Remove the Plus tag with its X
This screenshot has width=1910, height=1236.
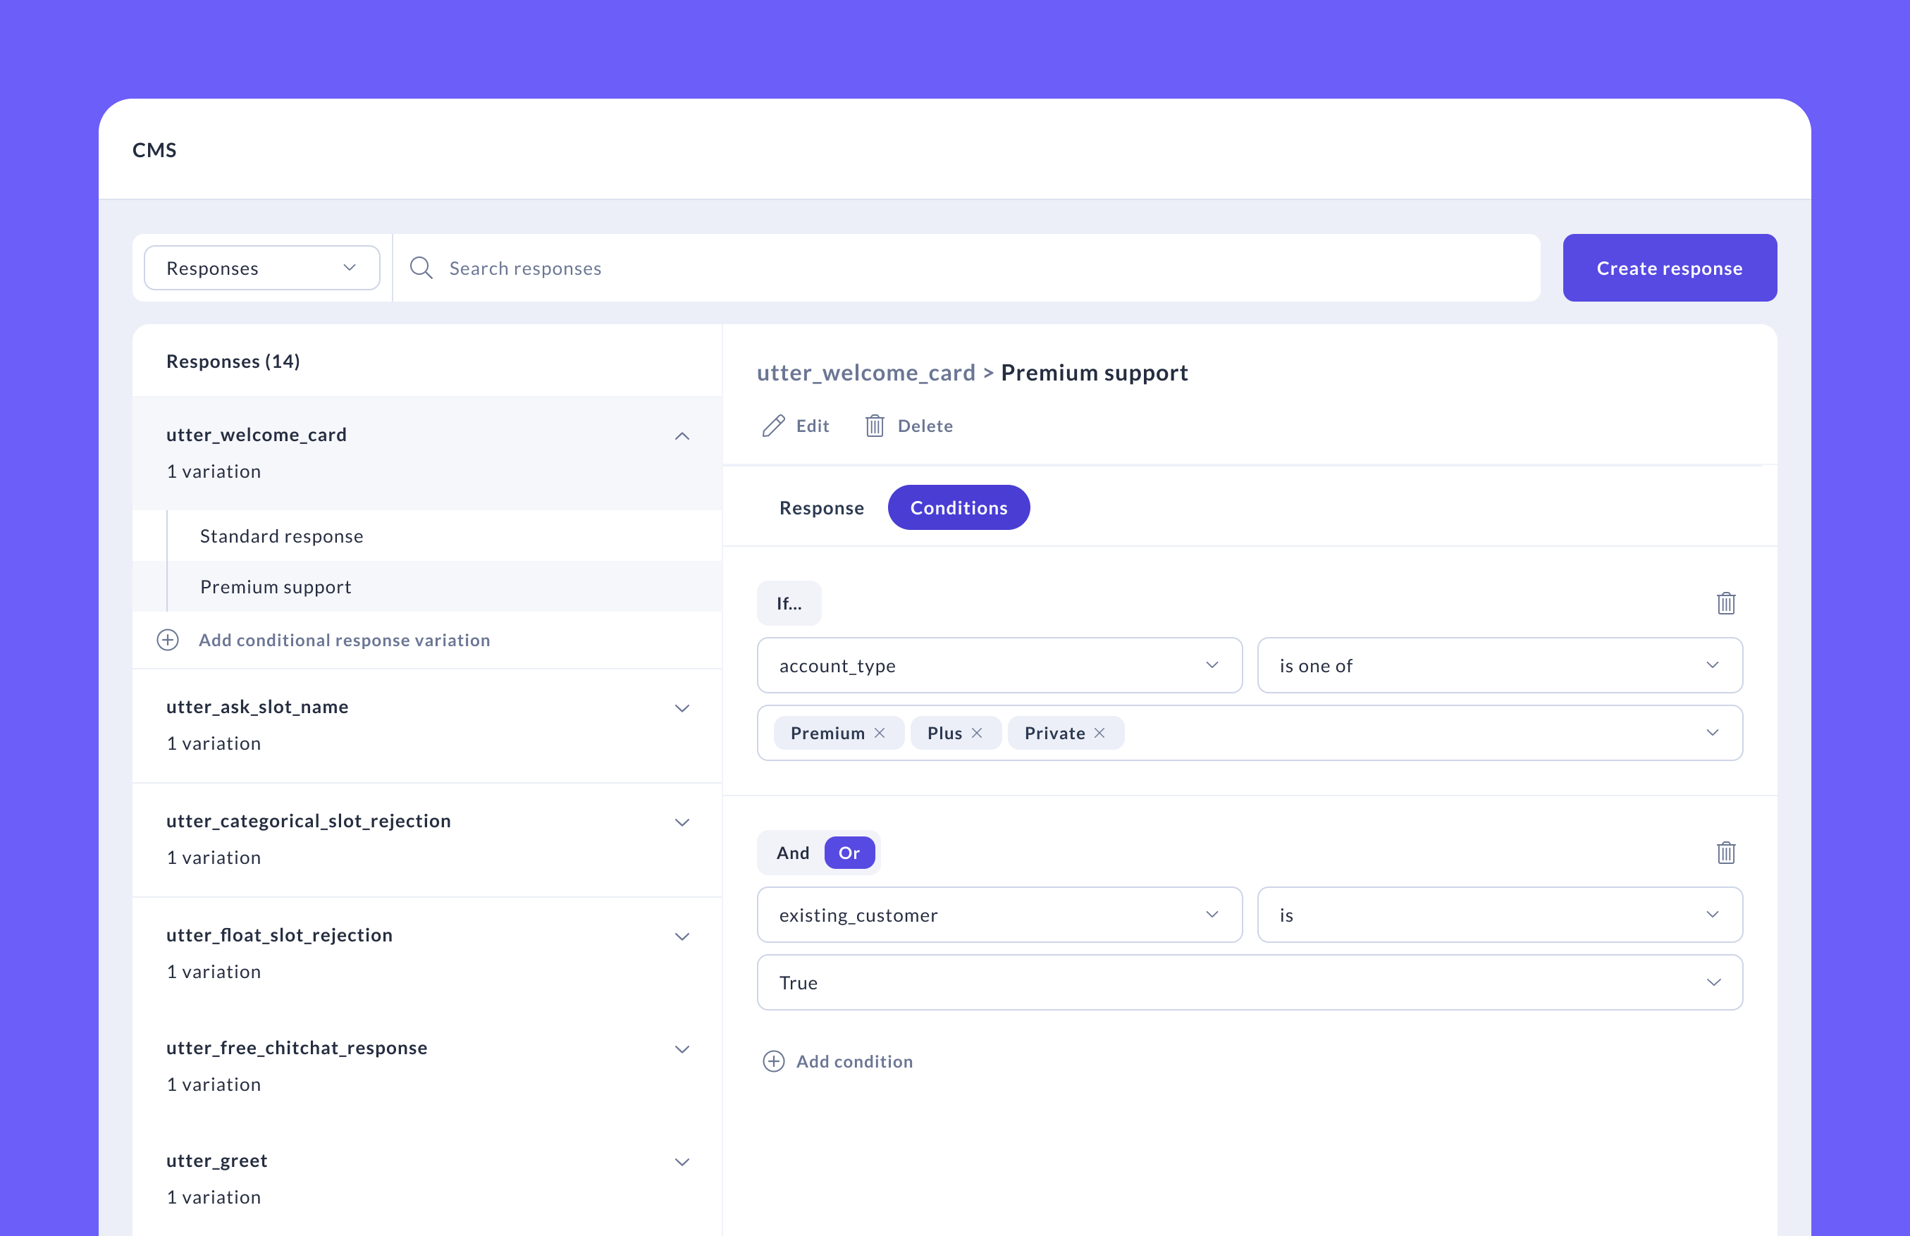click(x=977, y=733)
